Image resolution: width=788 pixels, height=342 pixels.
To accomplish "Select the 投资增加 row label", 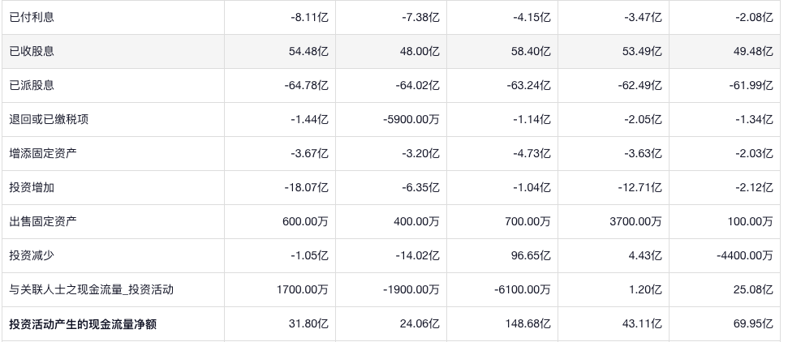I will click(x=32, y=187).
